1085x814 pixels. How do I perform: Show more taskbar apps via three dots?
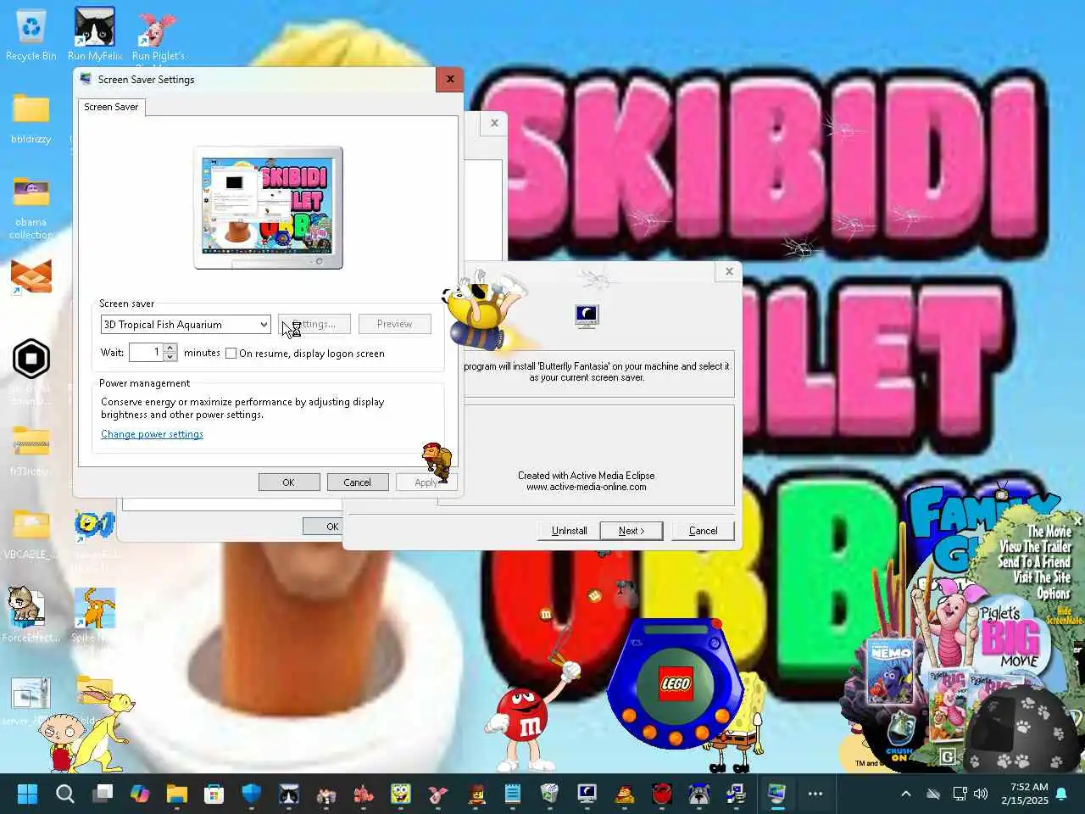pyautogui.click(x=815, y=794)
